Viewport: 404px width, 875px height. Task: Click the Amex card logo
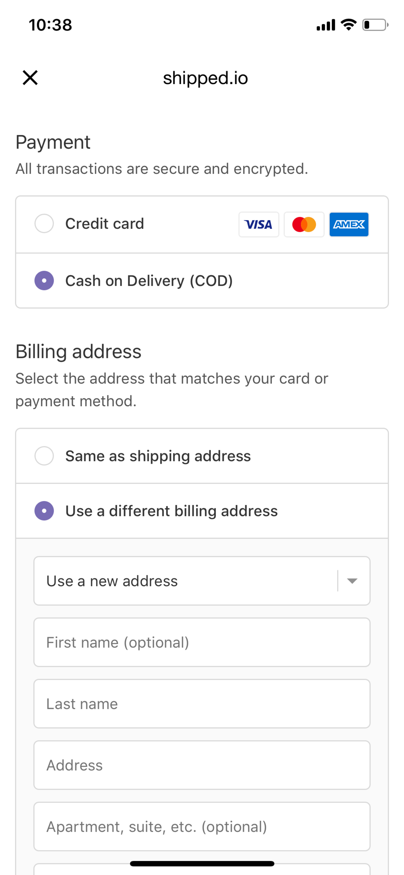(x=349, y=224)
